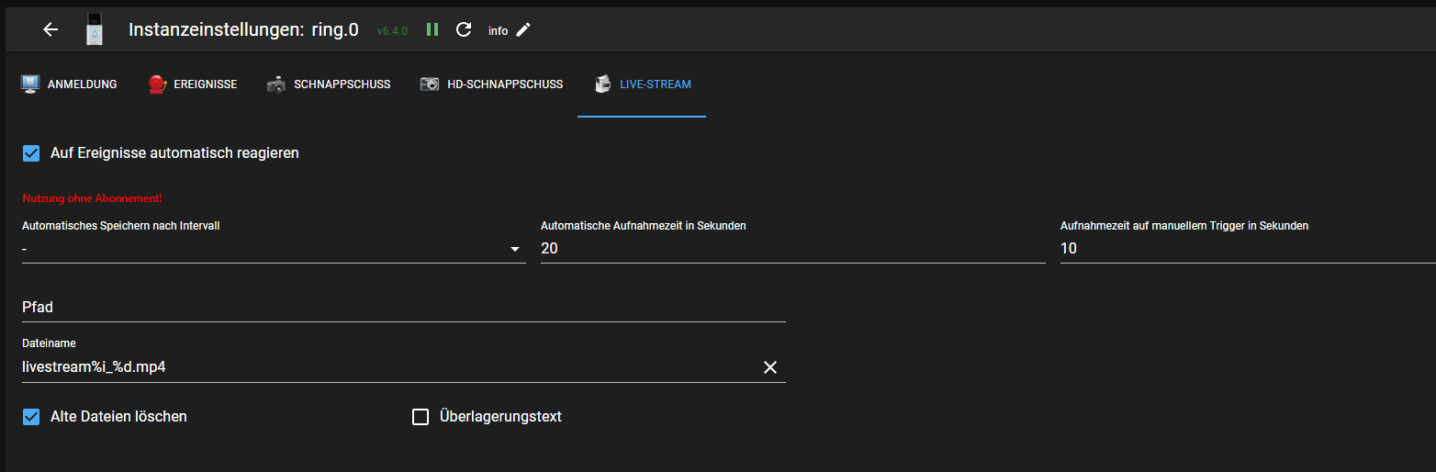
Task: Click the pencil edit icon
Action: 523,29
